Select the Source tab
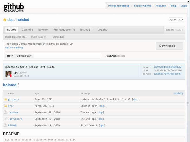 [12, 30]
